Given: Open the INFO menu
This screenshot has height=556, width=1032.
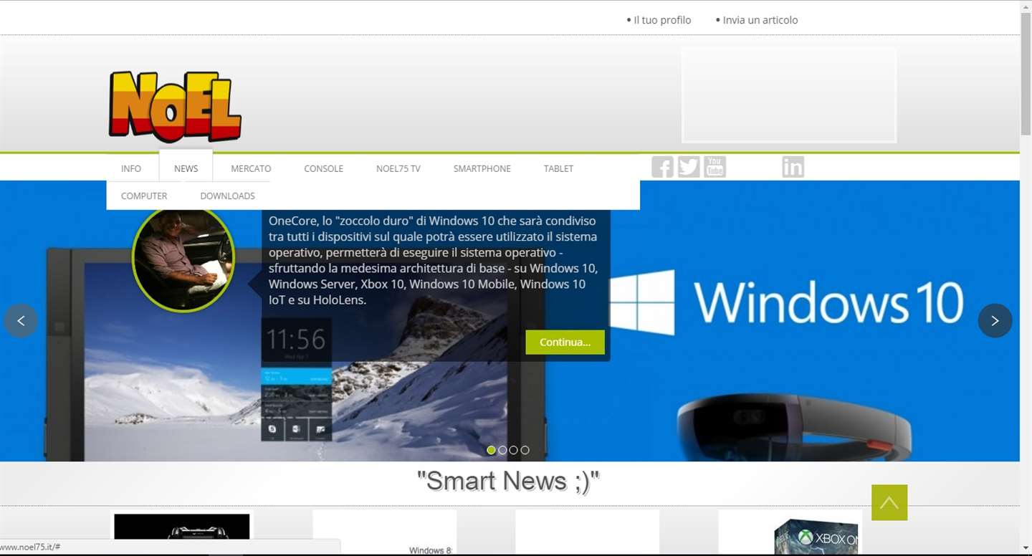Looking at the screenshot, I should point(131,168).
